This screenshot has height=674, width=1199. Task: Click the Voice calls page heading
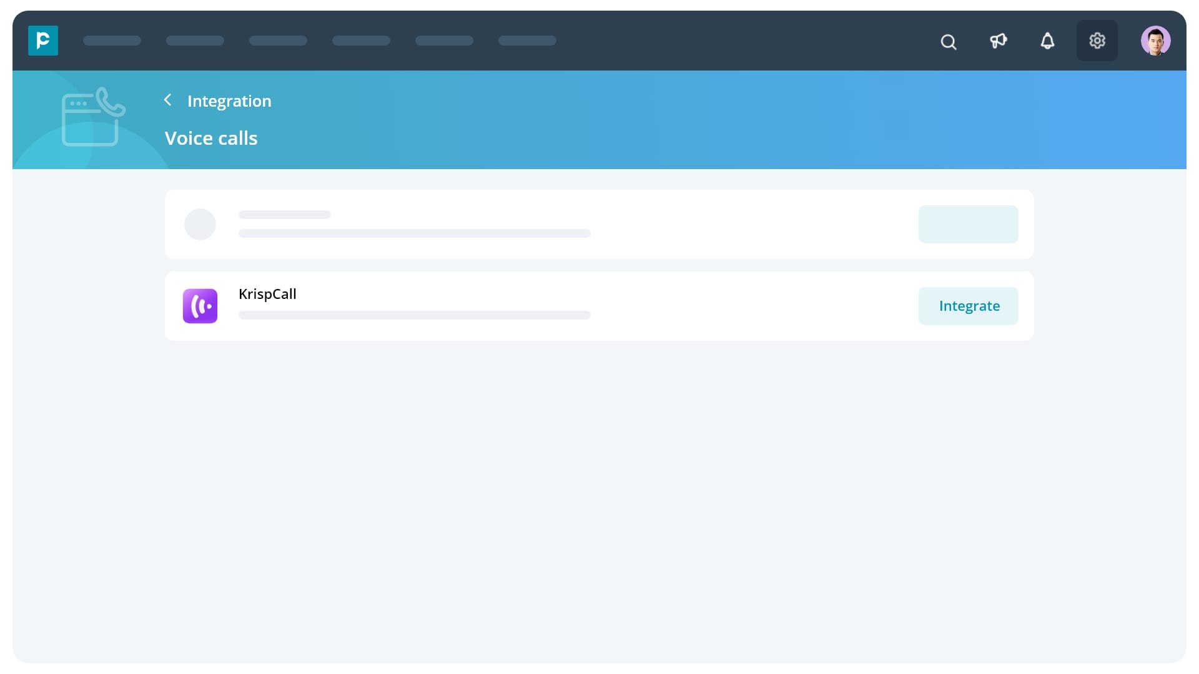click(x=211, y=139)
